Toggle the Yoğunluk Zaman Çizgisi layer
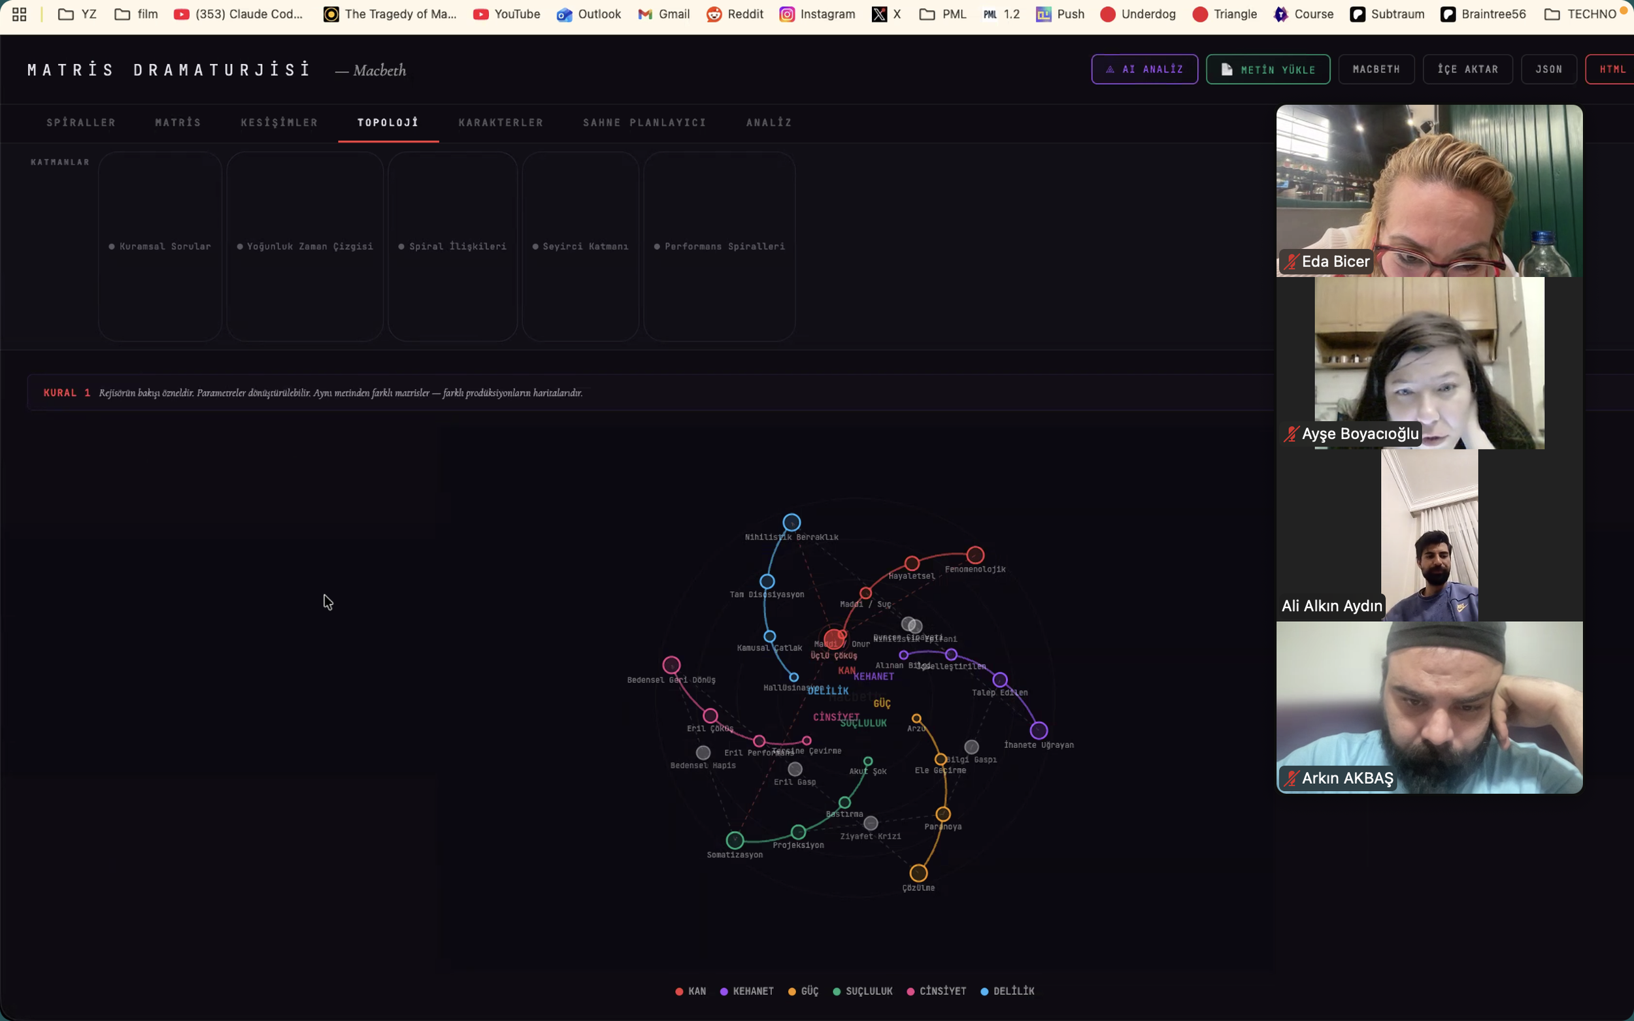Screen dimensions: 1634x1021 tap(305, 246)
